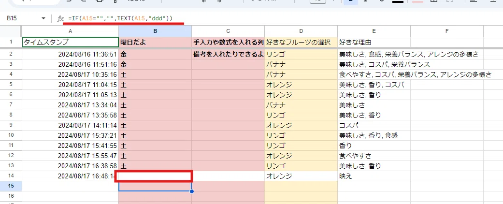The image size is (503, 204).
Task: Select column B header
Action: (155, 31)
